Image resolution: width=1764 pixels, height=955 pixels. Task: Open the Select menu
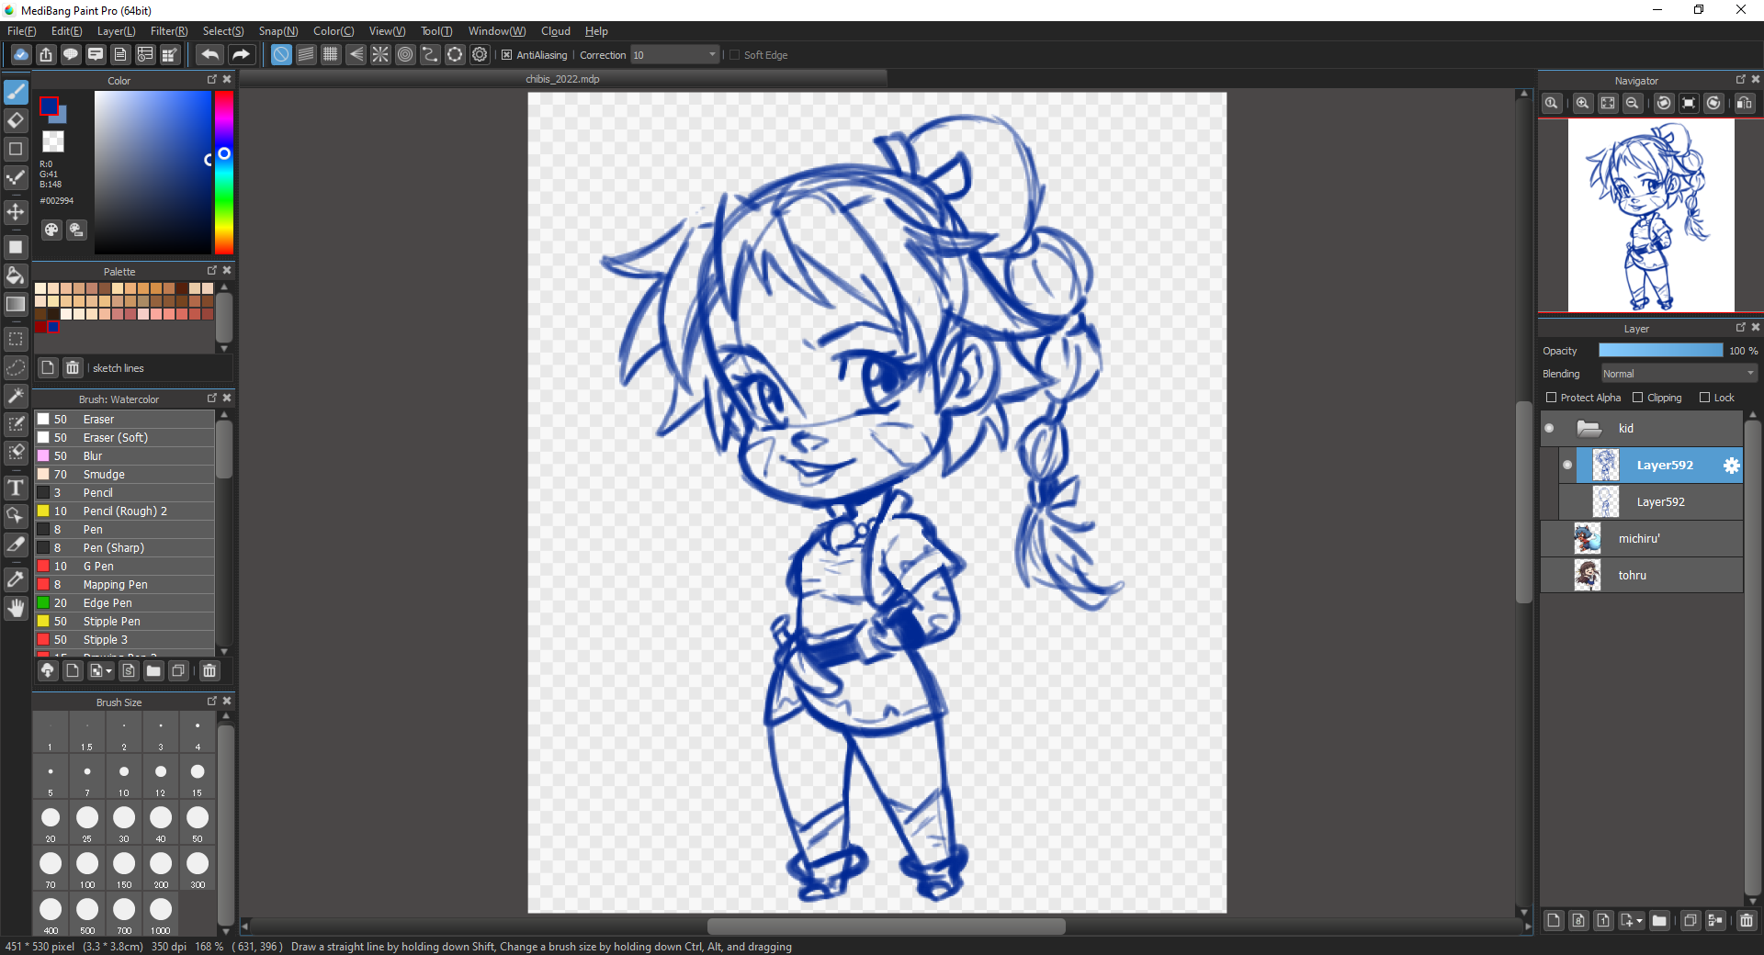click(223, 31)
